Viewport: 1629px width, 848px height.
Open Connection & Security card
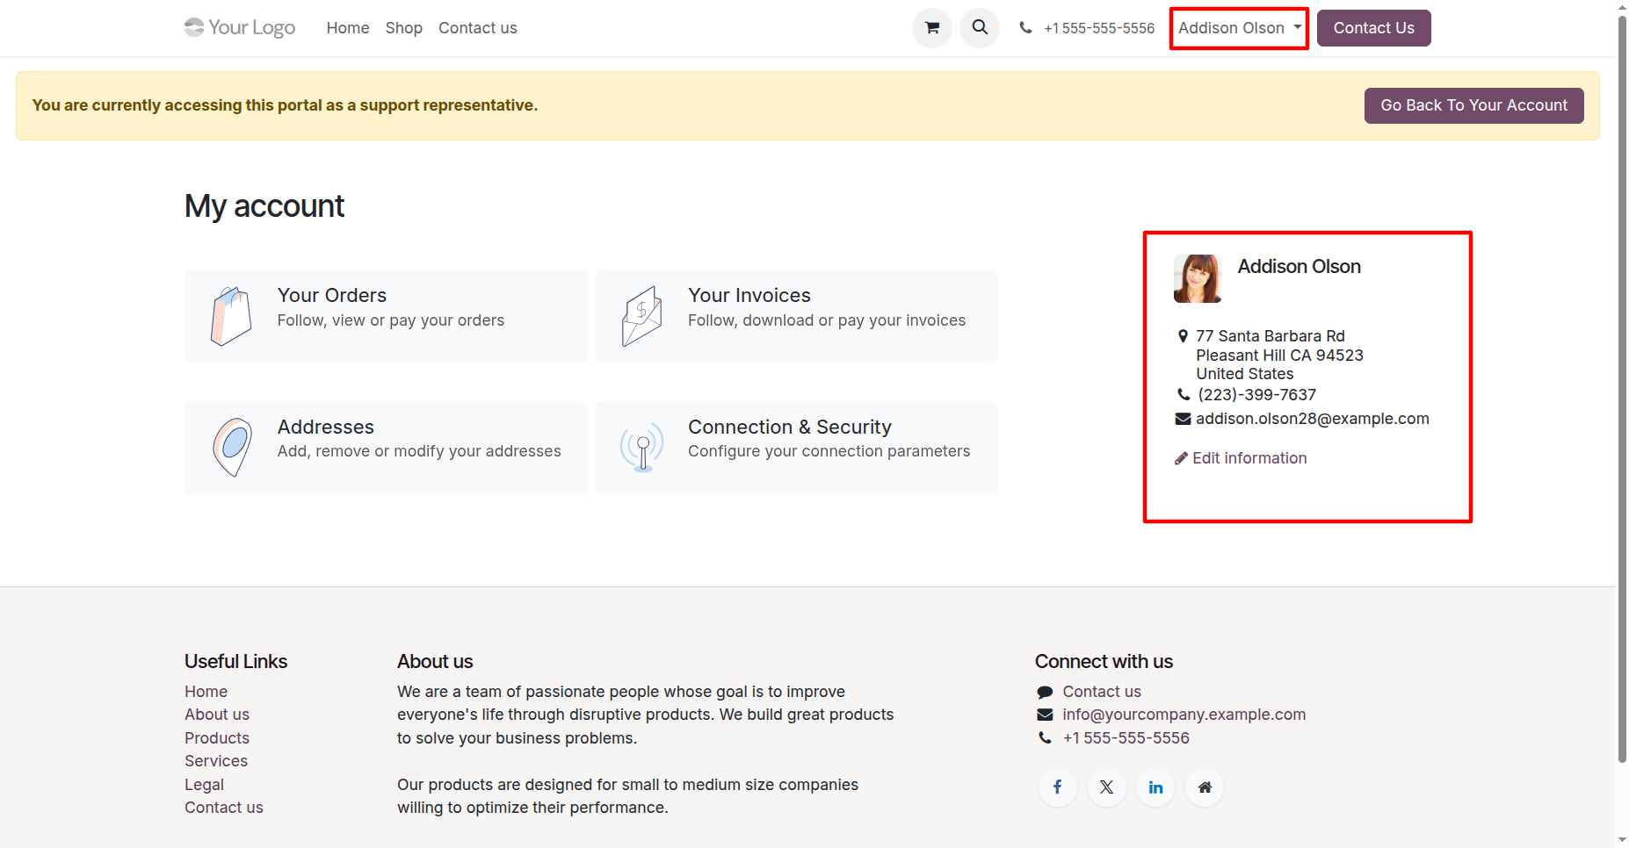point(797,448)
